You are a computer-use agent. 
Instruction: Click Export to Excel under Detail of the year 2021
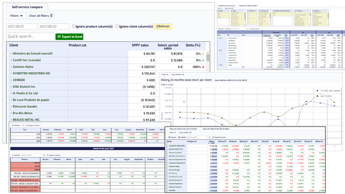(54, 155)
